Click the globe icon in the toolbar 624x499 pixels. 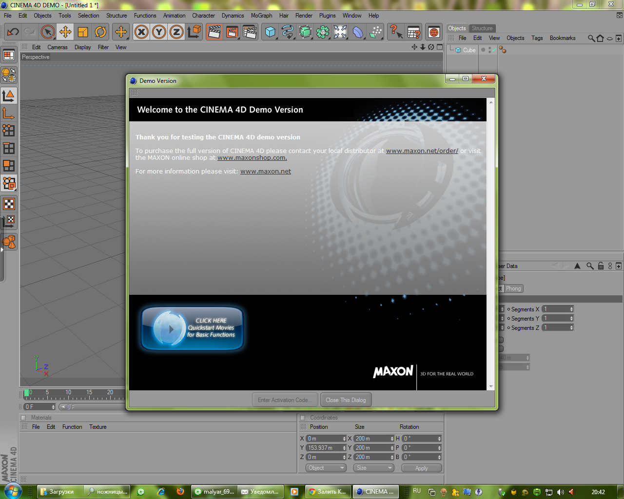coord(434,32)
